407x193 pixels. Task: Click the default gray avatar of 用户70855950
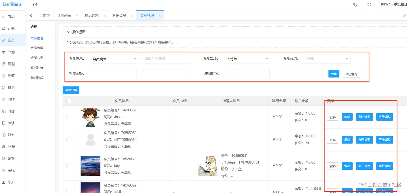[x=90, y=140]
